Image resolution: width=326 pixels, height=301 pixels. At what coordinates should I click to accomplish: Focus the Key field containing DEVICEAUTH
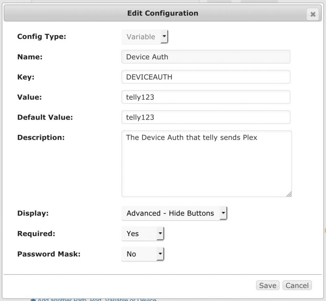(x=206, y=77)
